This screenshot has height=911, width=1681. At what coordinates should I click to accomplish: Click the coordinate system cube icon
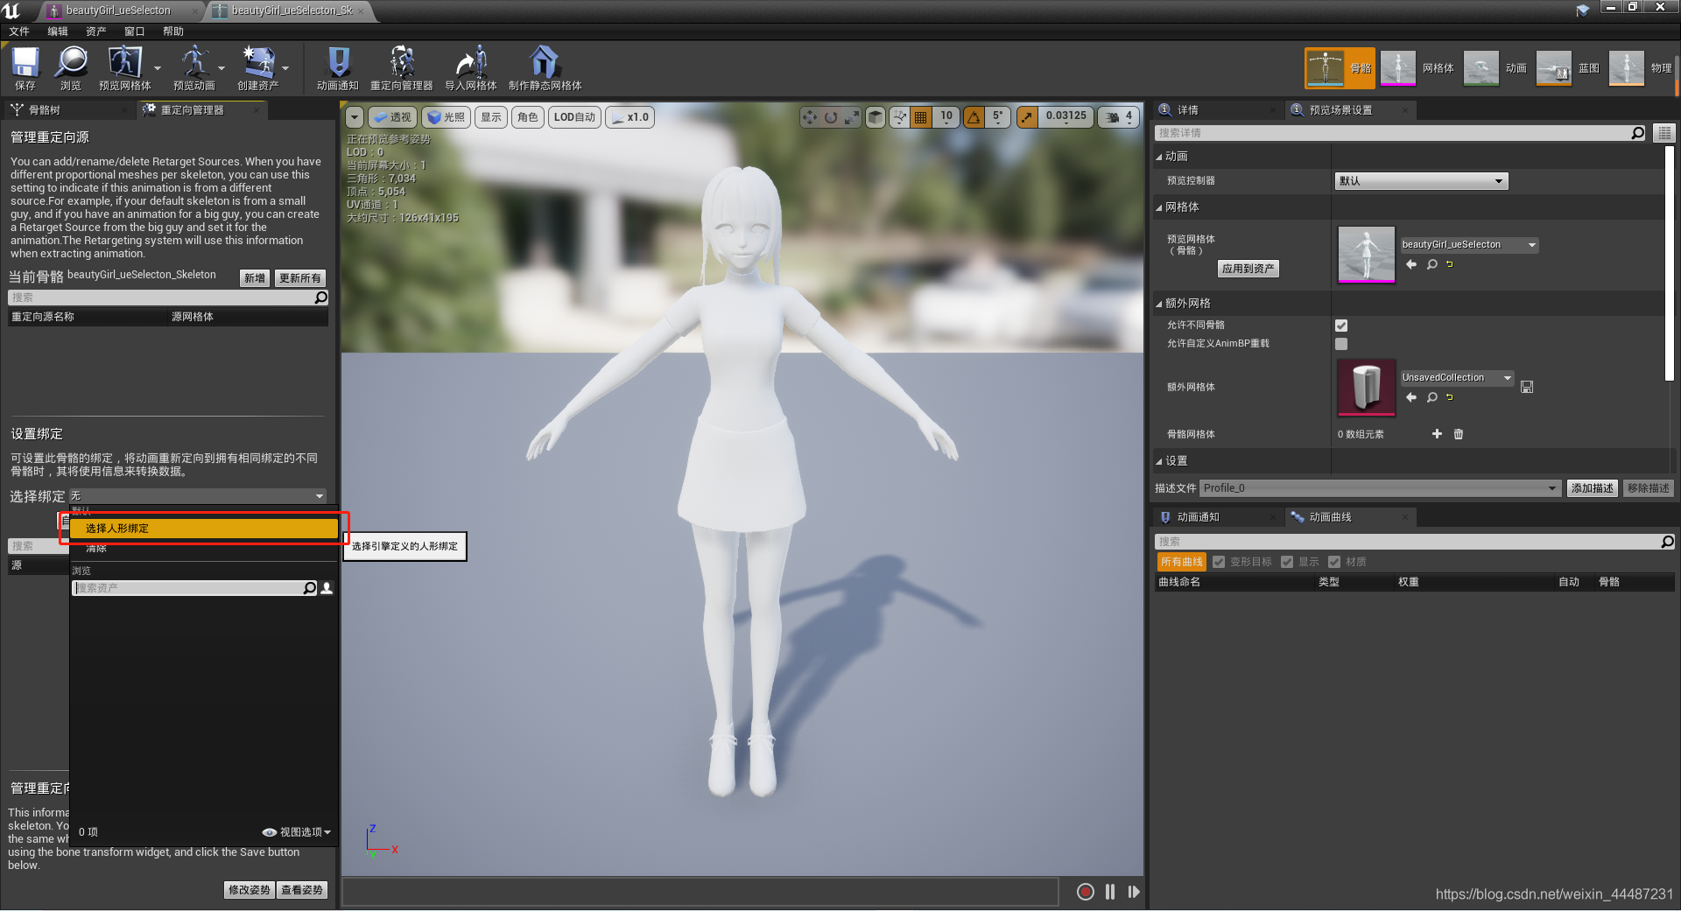[876, 117]
